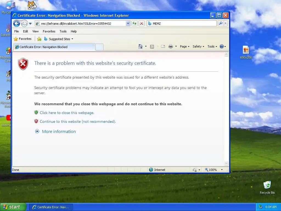Click the red shield error icon
Viewport: 281px width, 211px height.
pos(23,64)
